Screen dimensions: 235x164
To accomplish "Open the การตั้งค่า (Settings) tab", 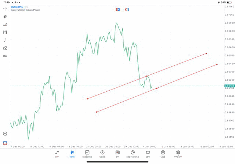I will (178, 154).
